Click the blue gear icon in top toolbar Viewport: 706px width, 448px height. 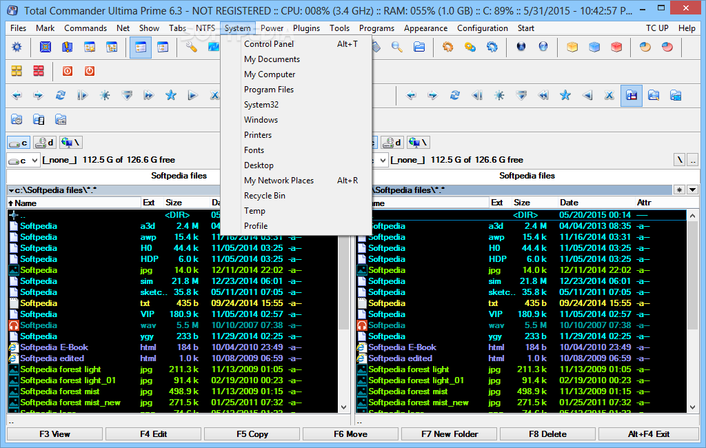click(17, 47)
